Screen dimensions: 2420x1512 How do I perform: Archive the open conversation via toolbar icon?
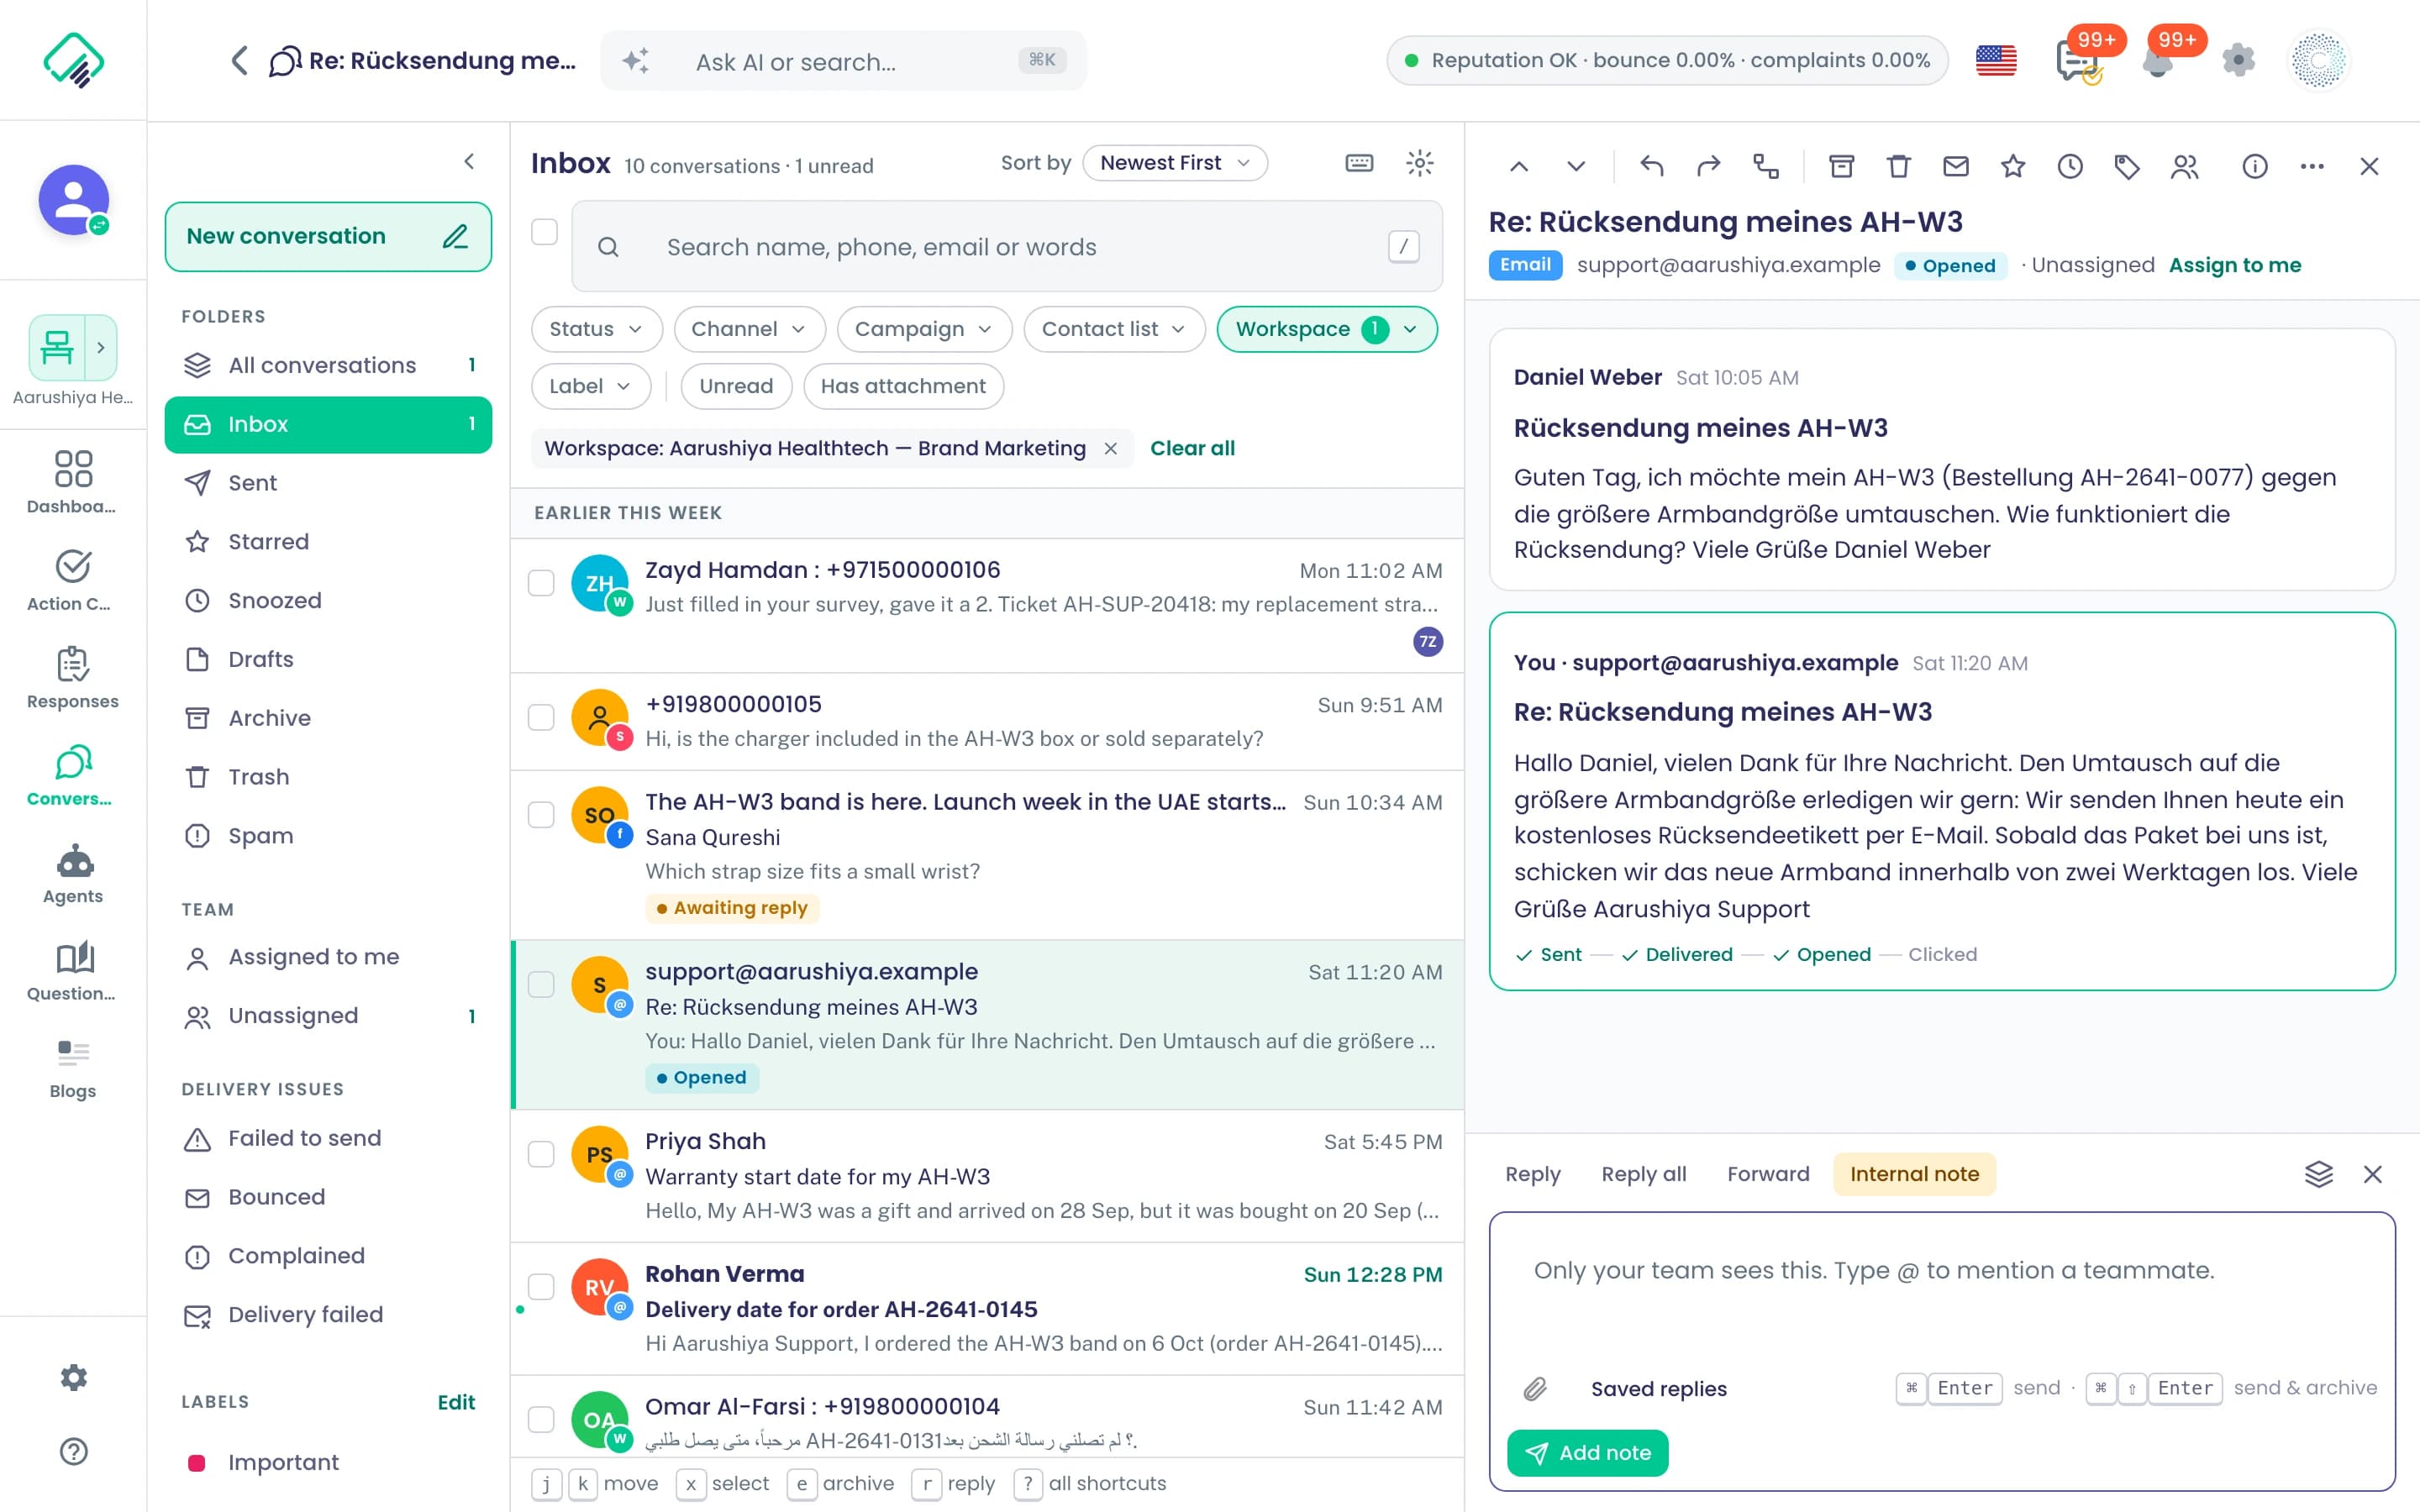(x=1841, y=166)
